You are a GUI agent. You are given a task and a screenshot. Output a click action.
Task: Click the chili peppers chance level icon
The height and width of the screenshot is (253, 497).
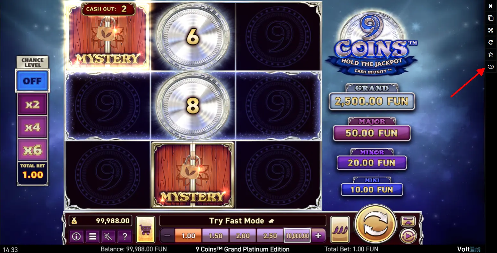[x=340, y=229]
